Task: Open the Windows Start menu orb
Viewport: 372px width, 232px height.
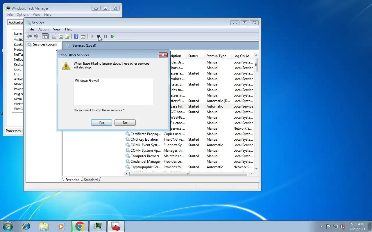Action: coord(7,226)
